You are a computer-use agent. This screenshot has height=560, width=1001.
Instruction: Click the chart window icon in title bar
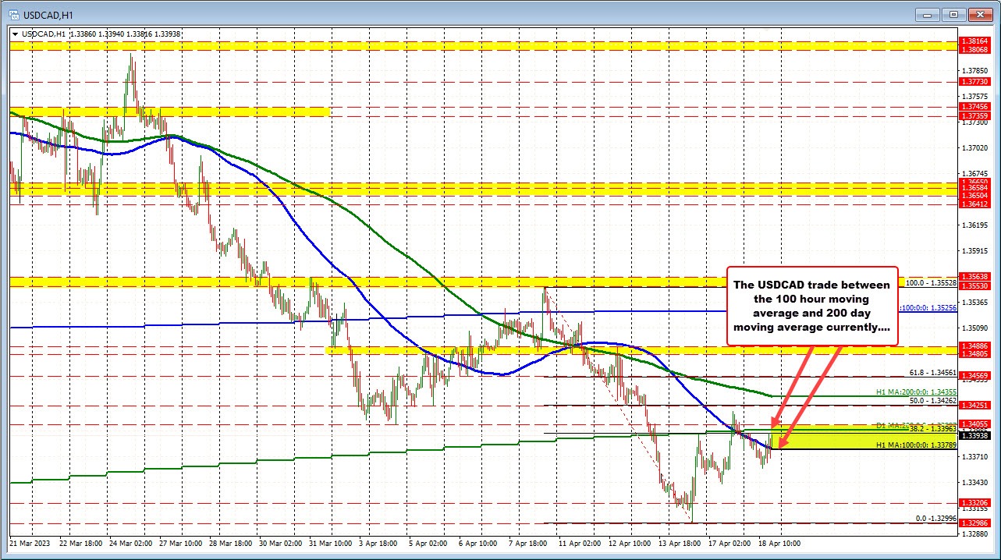[x=12, y=13]
